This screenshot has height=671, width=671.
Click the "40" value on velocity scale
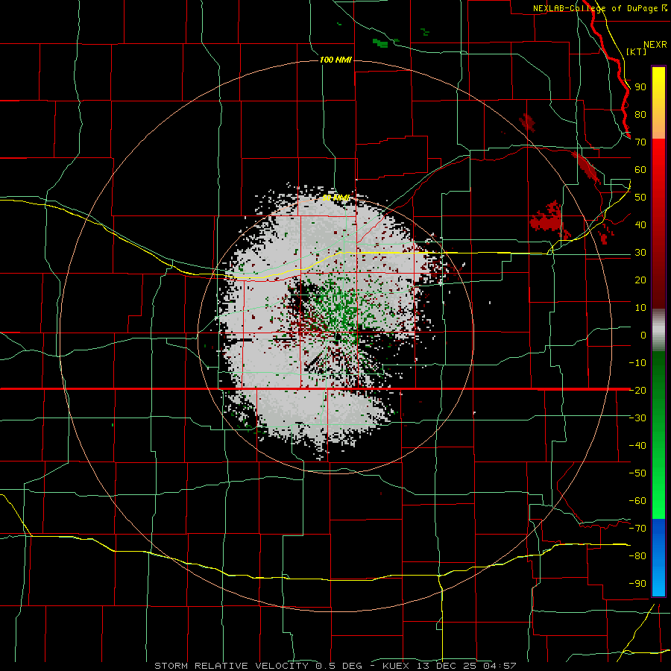(640, 225)
